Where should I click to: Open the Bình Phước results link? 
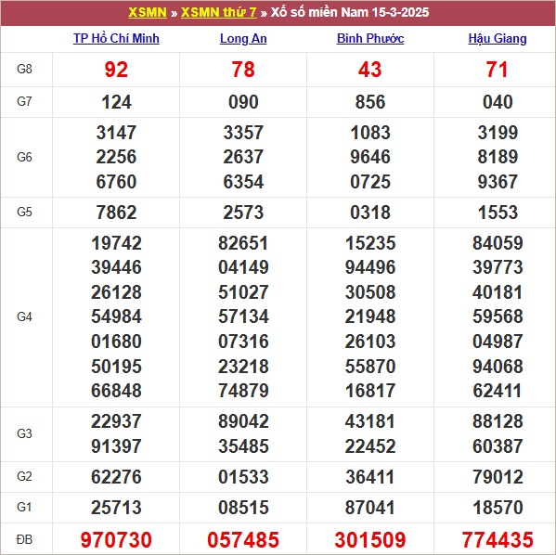point(370,38)
